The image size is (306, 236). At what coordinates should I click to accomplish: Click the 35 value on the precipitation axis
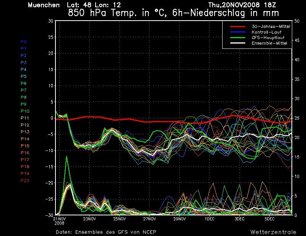297,79
